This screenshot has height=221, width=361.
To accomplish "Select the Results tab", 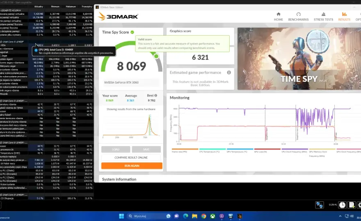I will point(344,17).
